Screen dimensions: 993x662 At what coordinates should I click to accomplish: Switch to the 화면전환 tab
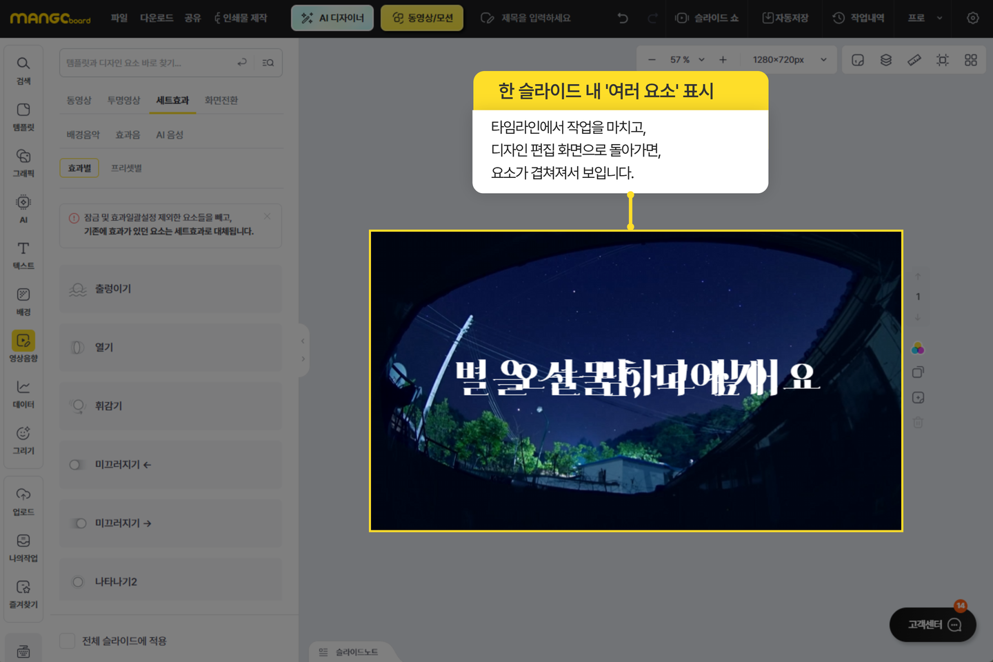pyautogui.click(x=221, y=100)
